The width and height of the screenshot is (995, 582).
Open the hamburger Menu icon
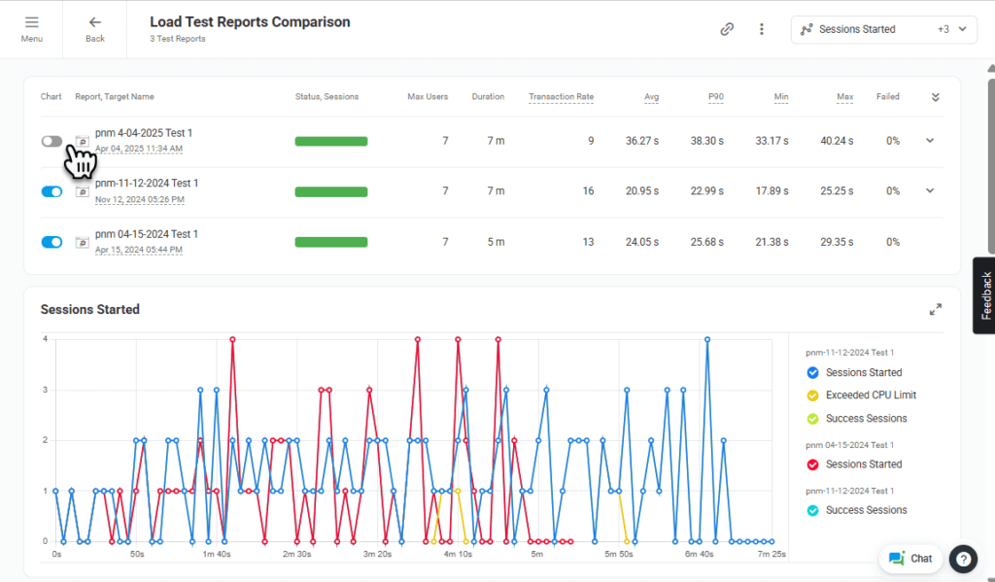click(32, 28)
